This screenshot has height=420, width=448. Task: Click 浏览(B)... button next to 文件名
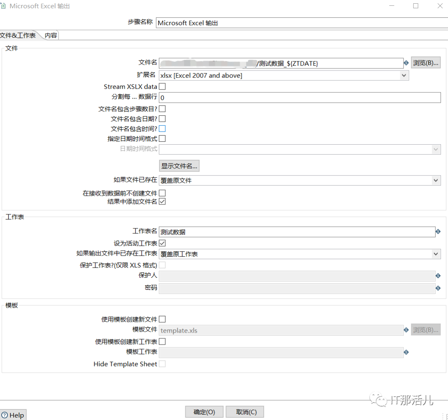pos(426,63)
